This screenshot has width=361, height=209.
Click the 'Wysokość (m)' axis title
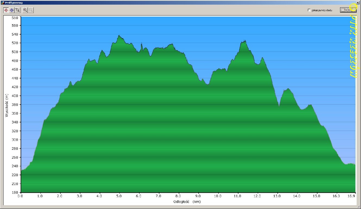point(7,105)
